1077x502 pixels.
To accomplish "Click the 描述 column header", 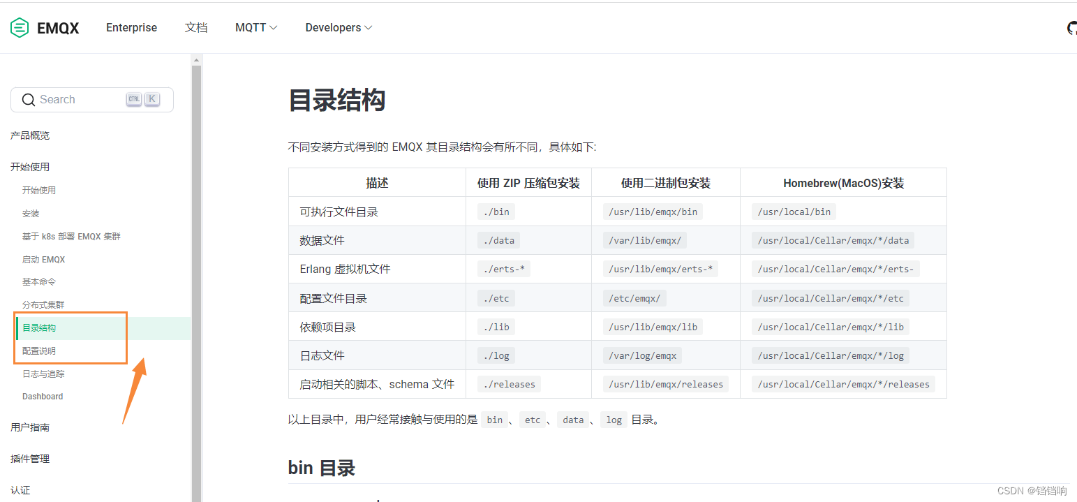I will pos(377,183).
